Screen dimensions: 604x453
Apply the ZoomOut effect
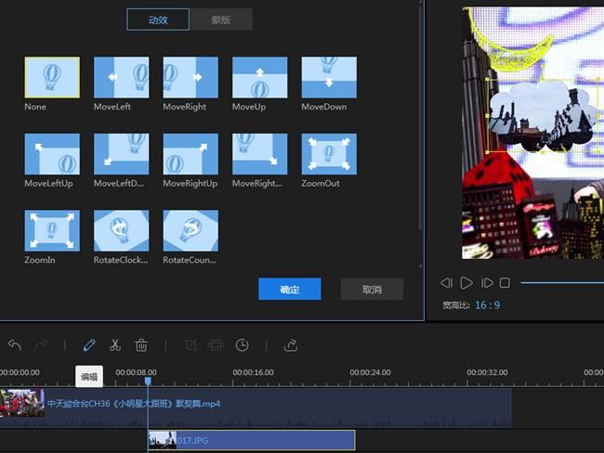329,154
